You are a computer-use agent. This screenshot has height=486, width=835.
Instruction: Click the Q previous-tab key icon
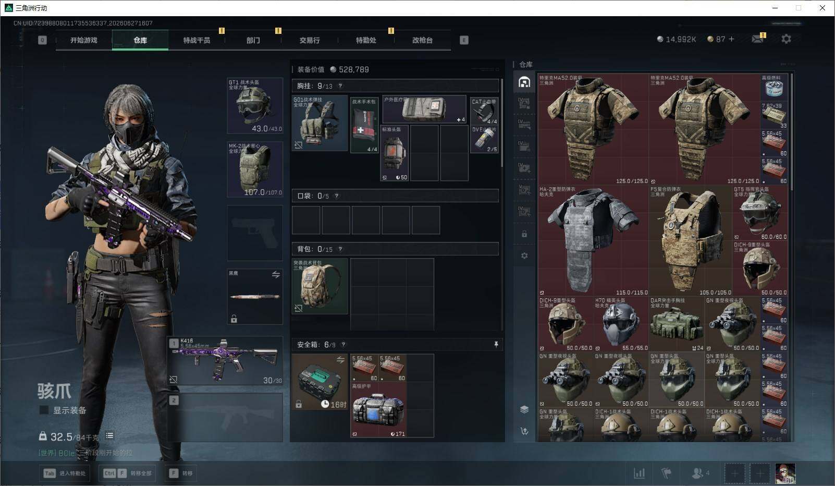pyautogui.click(x=42, y=40)
